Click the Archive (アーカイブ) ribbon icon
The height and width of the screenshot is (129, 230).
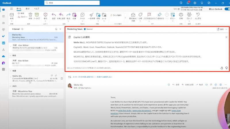tap(37, 15)
